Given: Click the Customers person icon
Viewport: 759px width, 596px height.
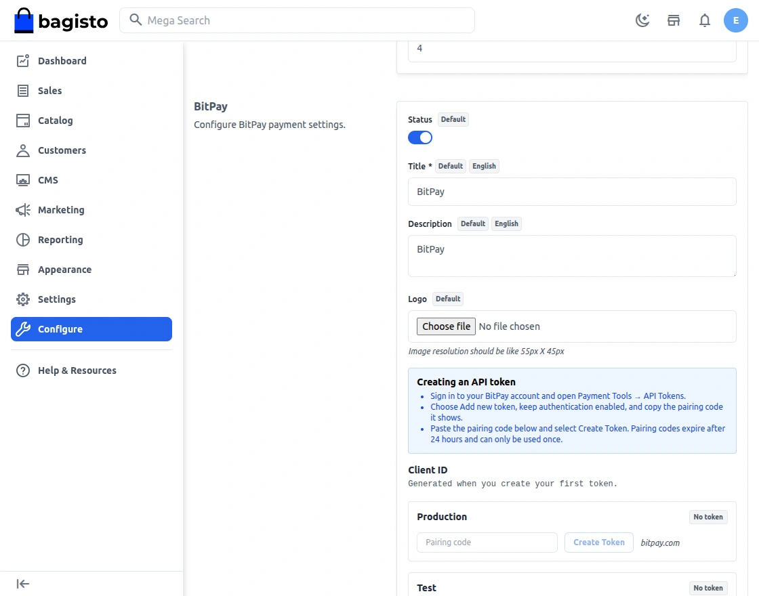Looking at the screenshot, I should tap(23, 150).
